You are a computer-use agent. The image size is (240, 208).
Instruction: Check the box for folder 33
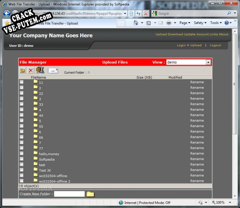(x=22, y=104)
